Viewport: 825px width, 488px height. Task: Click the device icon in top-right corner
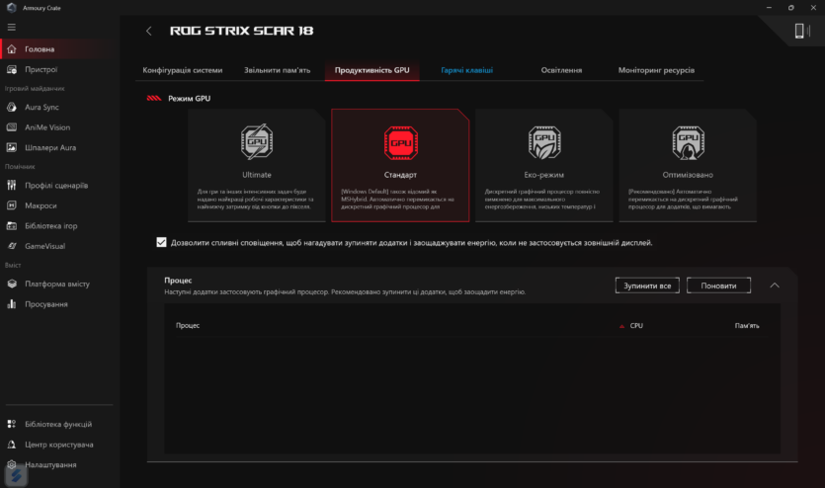coord(801,31)
